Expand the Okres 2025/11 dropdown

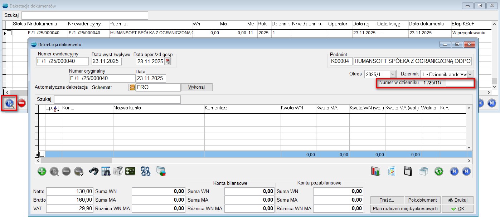coord(393,74)
